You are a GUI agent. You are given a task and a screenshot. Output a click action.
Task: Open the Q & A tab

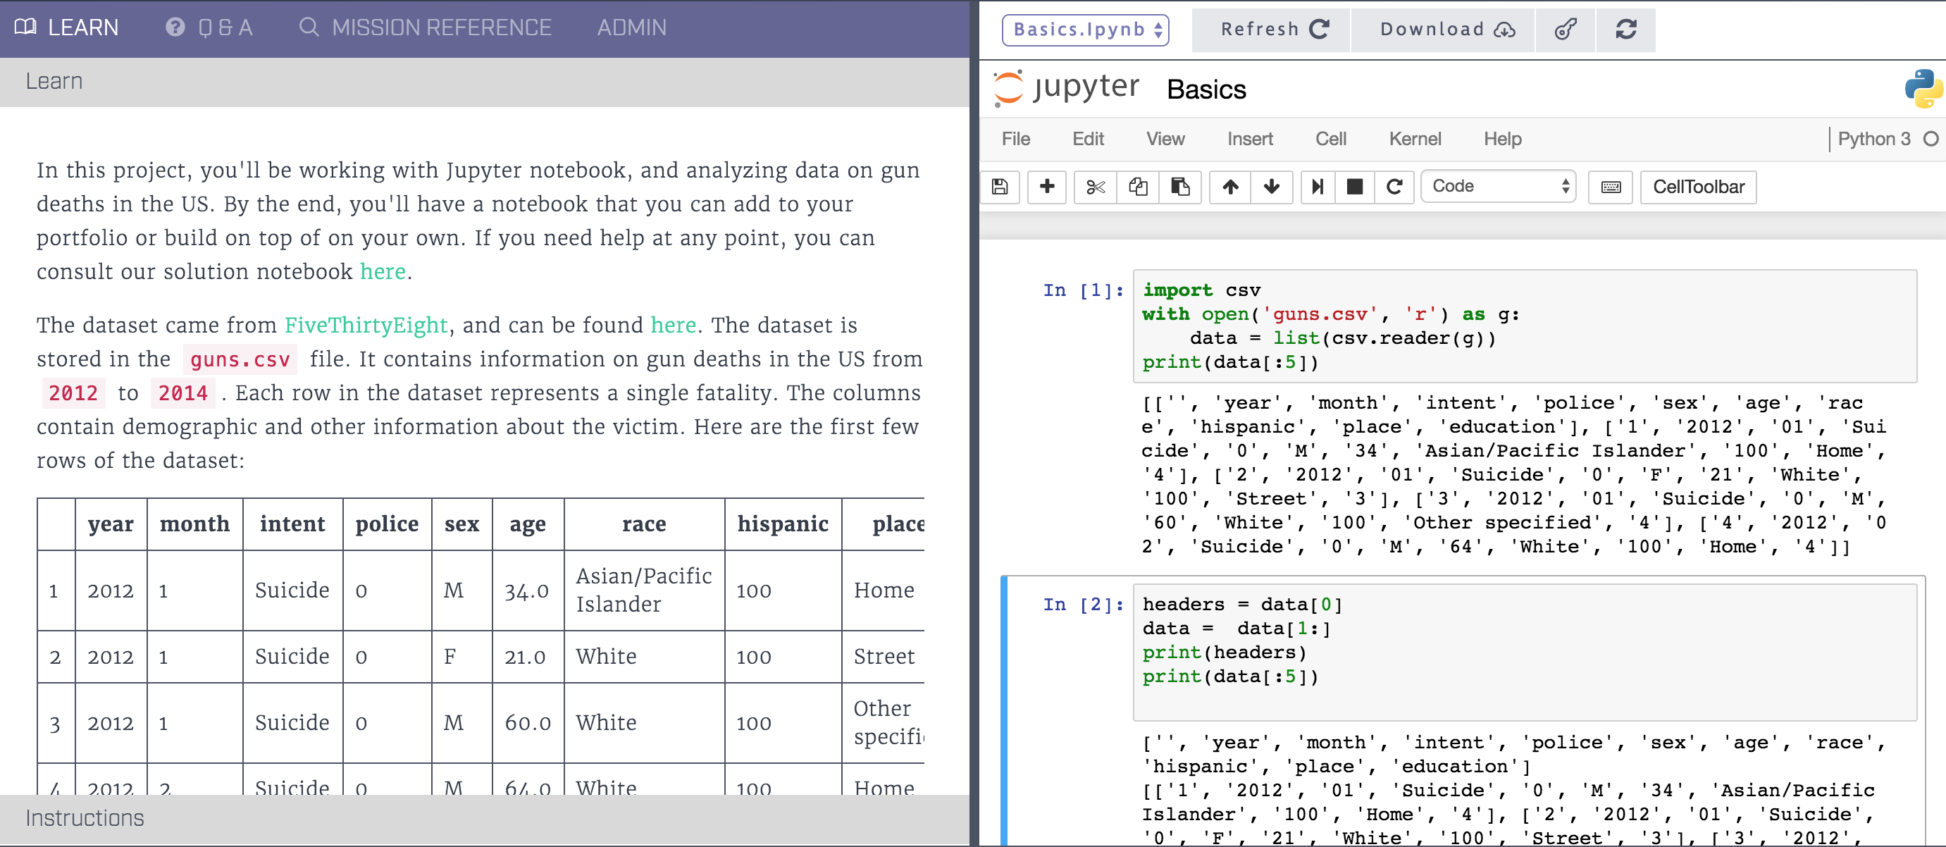point(209,27)
